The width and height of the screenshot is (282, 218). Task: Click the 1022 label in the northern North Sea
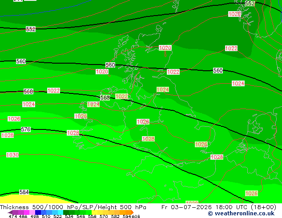[x=231, y=48]
